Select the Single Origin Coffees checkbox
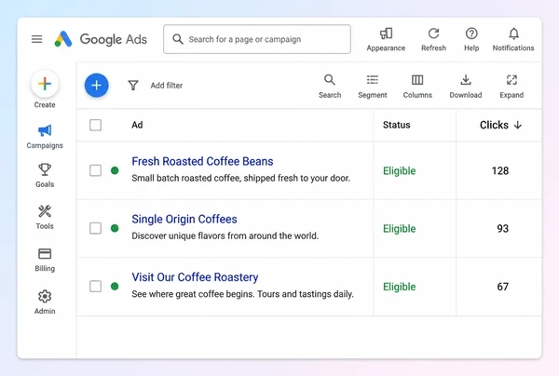The width and height of the screenshot is (559, 376). point(95,228)
